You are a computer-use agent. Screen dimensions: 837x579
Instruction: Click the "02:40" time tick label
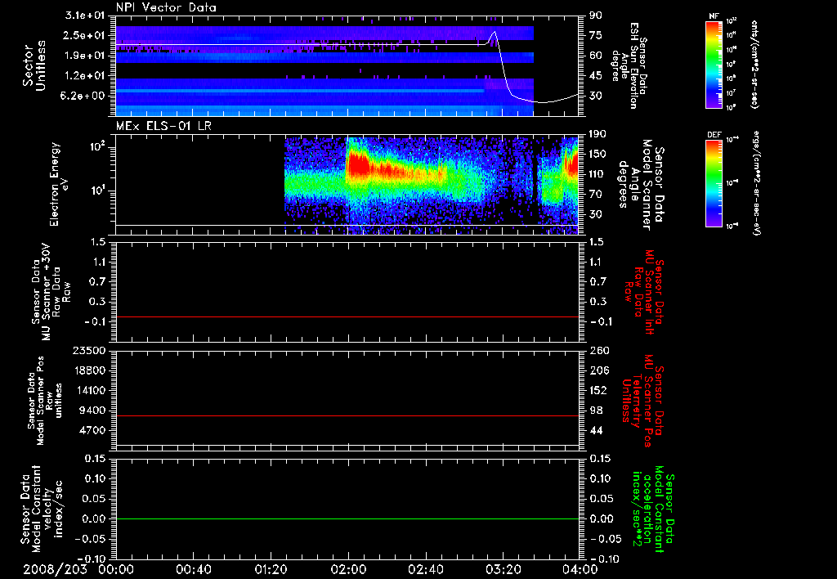click(x=425, y=569)
